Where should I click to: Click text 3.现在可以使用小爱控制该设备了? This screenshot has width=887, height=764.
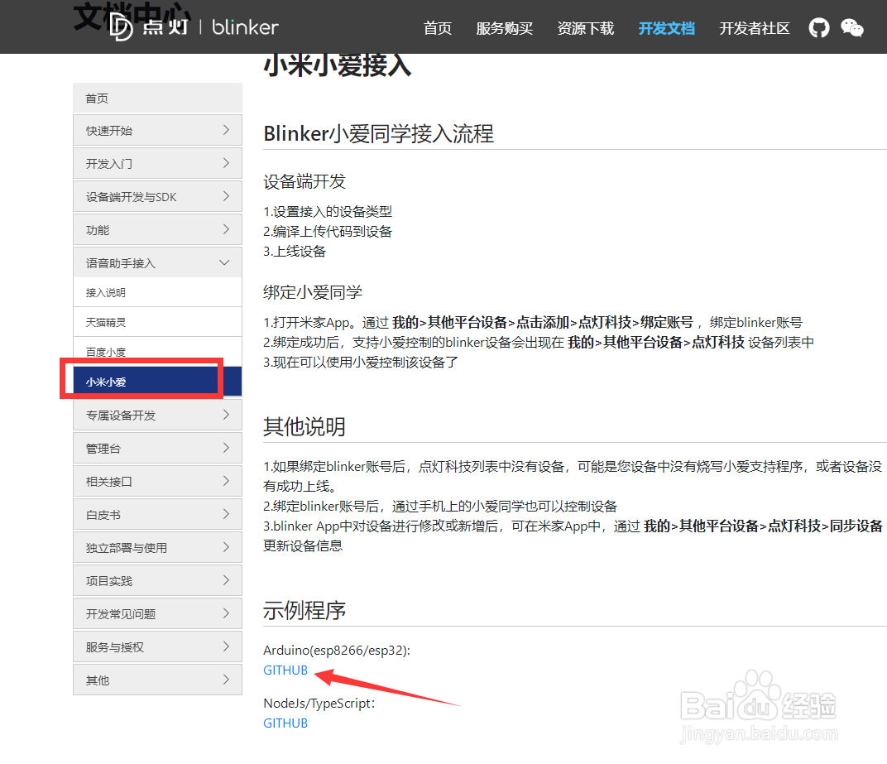click(x=361, y=363)
